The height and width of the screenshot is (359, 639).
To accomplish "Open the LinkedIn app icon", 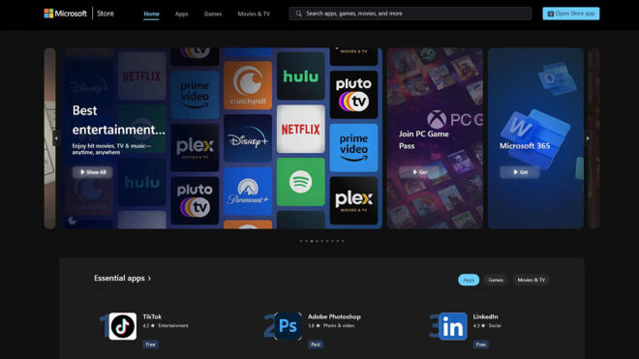I will (453, 326).
